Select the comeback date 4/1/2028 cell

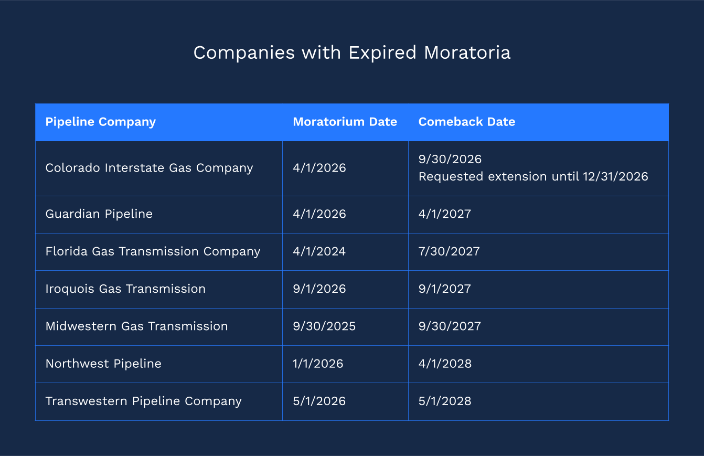(445, 364)
